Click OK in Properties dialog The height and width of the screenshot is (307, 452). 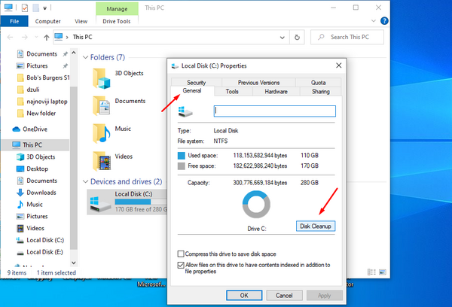pos(244,296)
